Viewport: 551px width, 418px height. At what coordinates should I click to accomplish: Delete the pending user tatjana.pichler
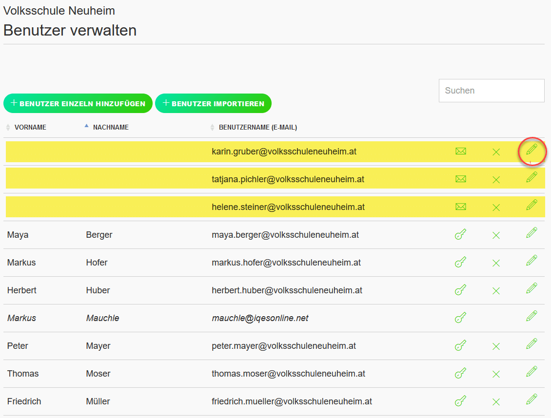tap(496, 179)
